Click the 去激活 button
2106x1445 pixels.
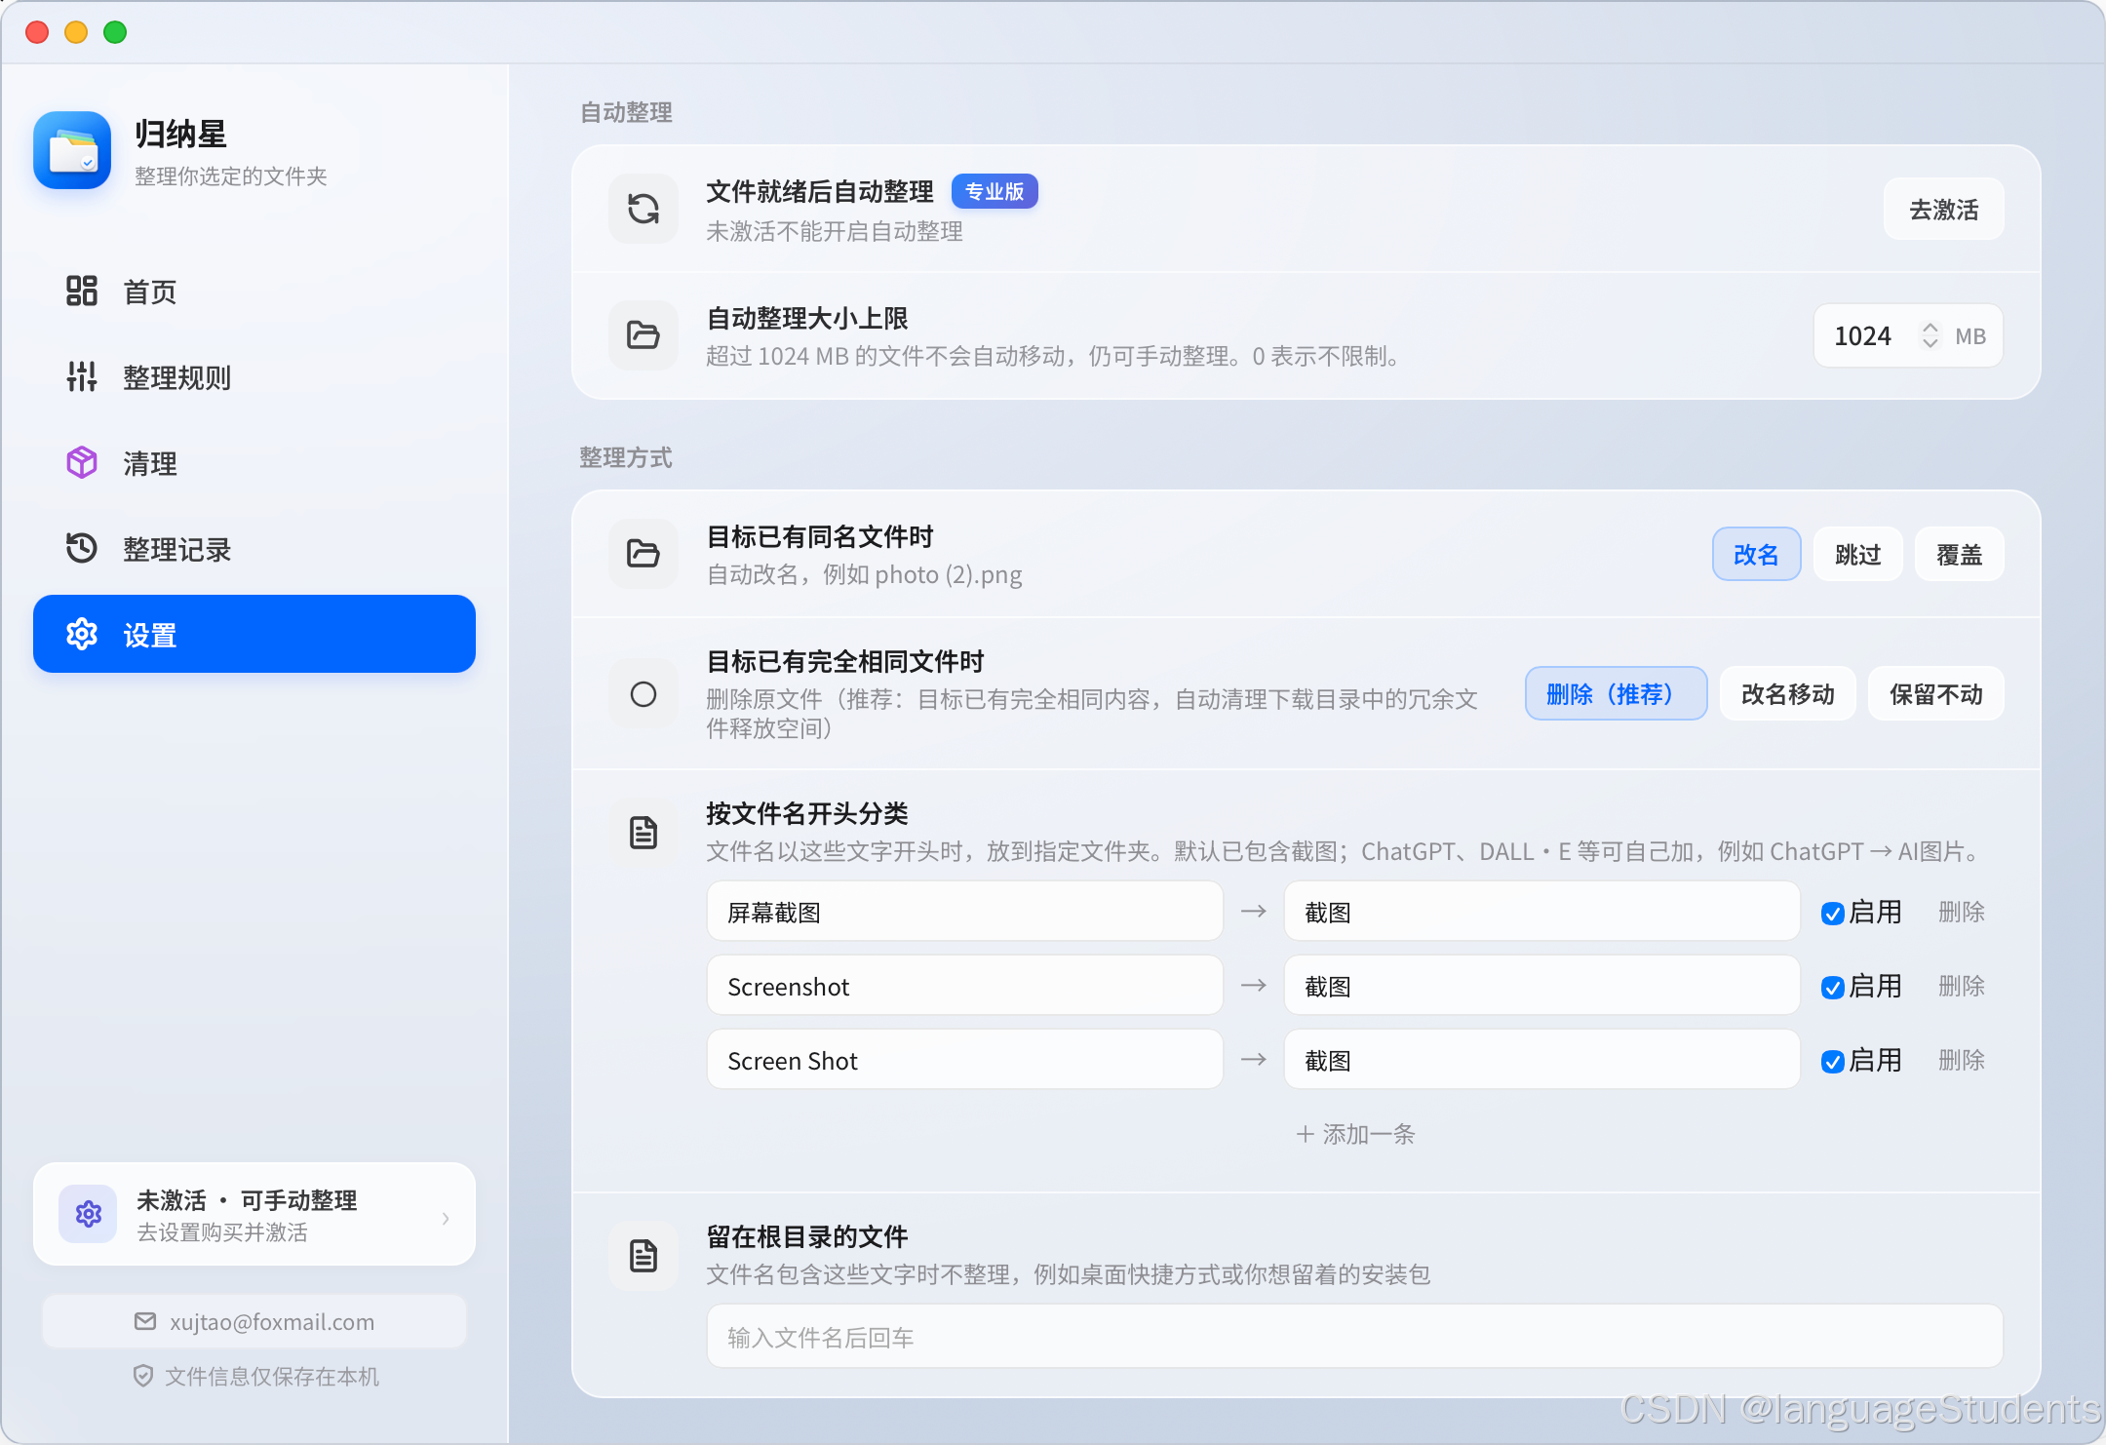tap(1943, 209)
